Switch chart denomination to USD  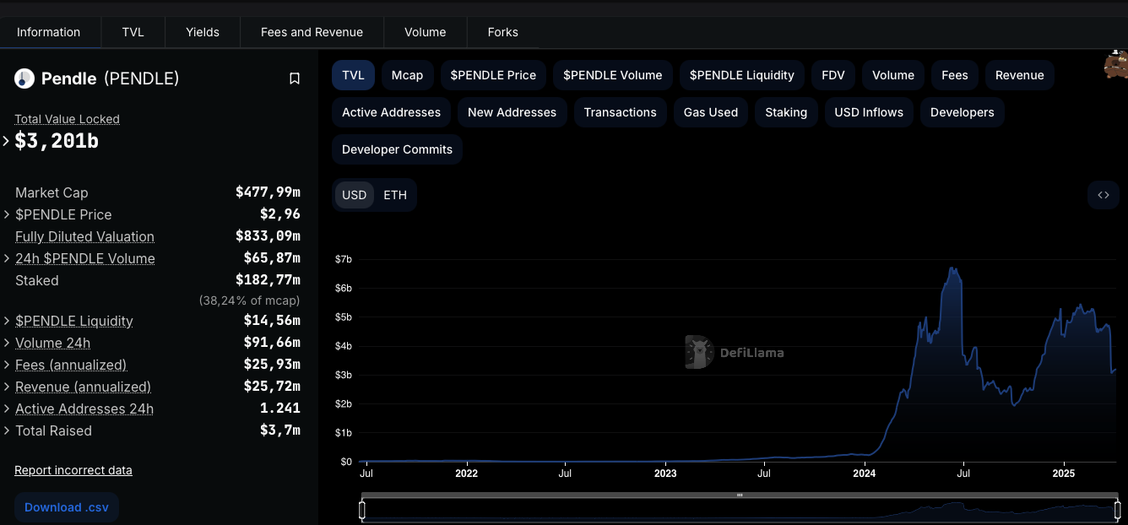click(x=354, y=195)
